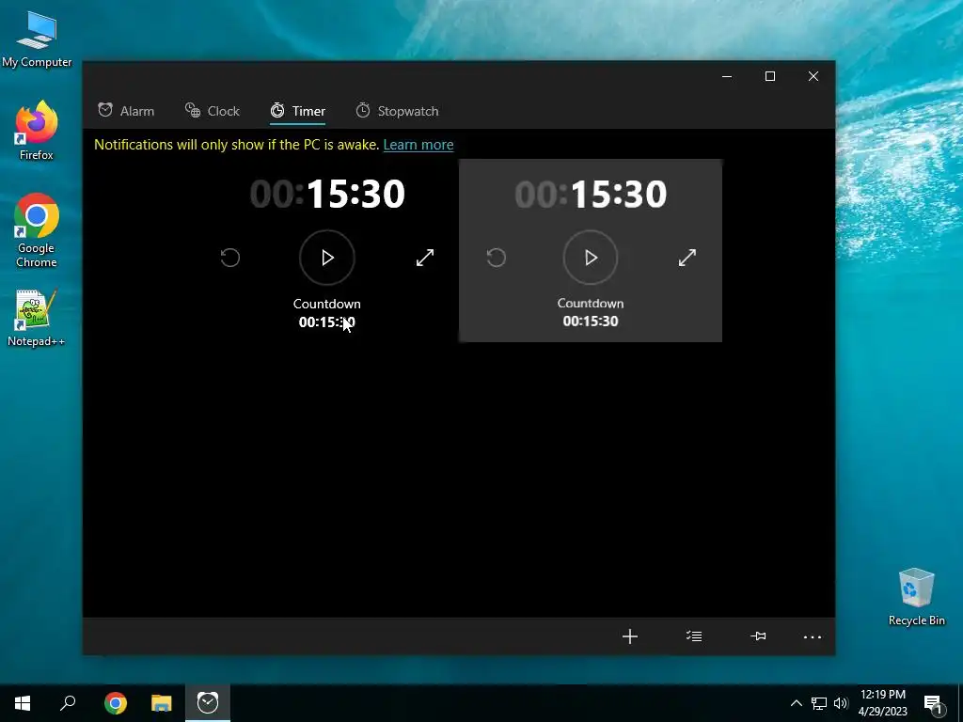Close the Alarms & Clock window

pos(813,76)
